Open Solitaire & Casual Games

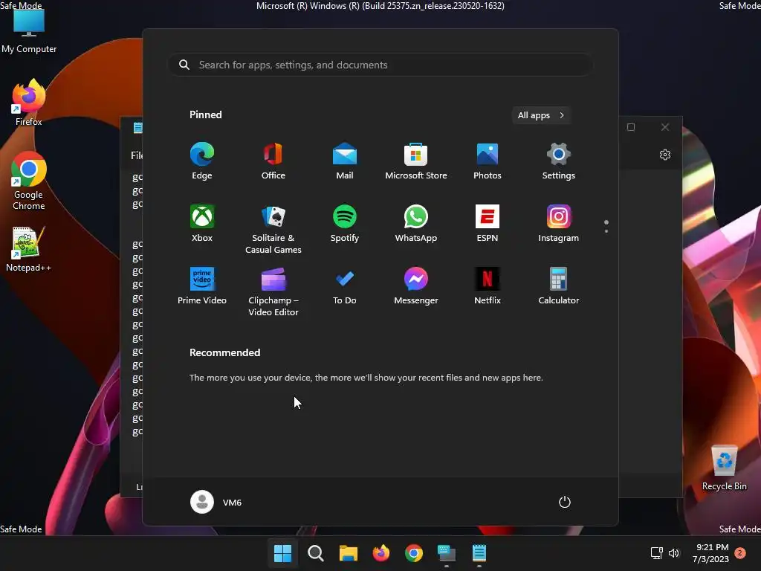click(273, 229)
